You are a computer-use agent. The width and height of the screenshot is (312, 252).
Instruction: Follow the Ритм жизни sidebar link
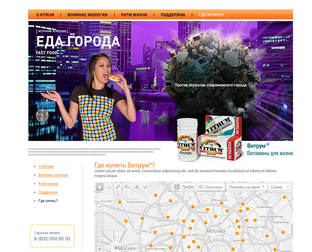(48, 184)
